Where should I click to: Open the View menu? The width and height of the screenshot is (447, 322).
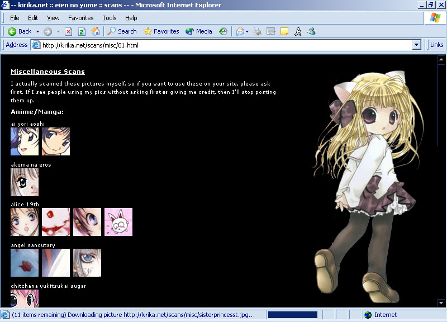[53, 18]
